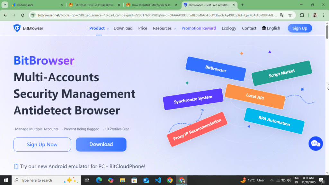The image size is (329, 185).
Task: Click the back navigation arrow icon
Action: click(5, 15)
